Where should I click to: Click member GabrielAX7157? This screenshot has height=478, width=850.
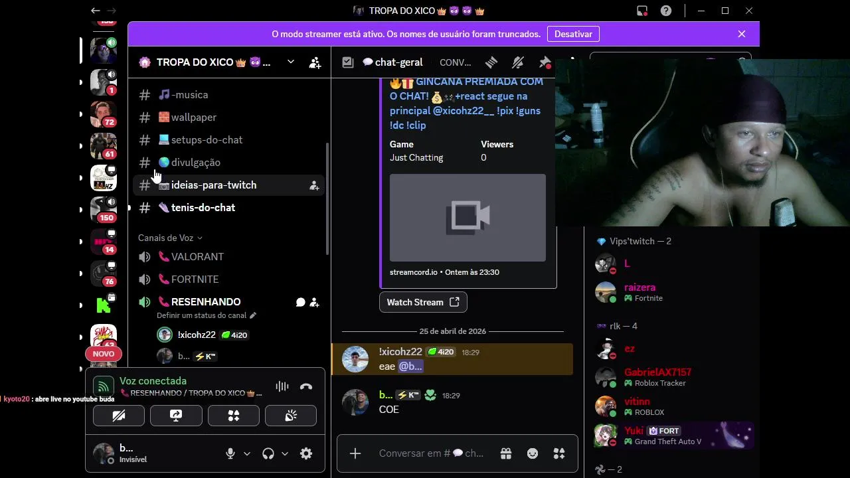point(672,377)
